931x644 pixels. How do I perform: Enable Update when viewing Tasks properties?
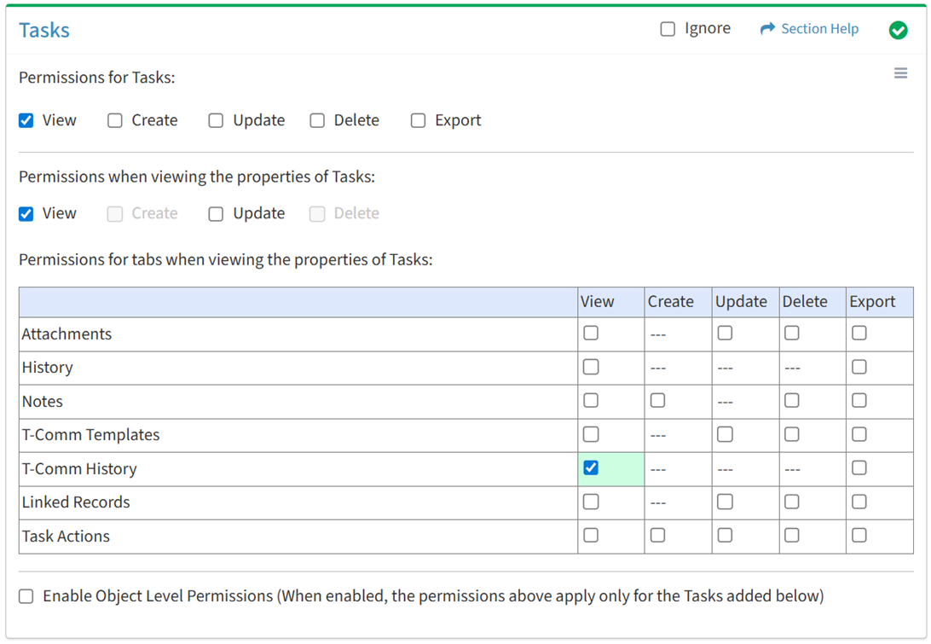(216, 213)
